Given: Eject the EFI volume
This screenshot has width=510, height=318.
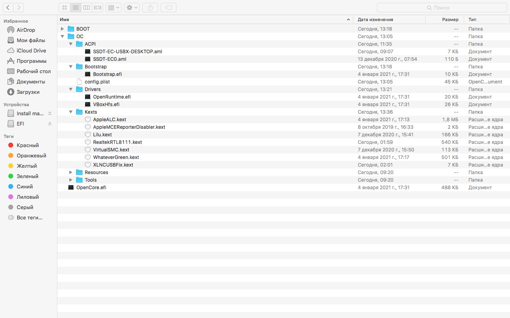Looking at the screenshot, I should coord(50,124).
